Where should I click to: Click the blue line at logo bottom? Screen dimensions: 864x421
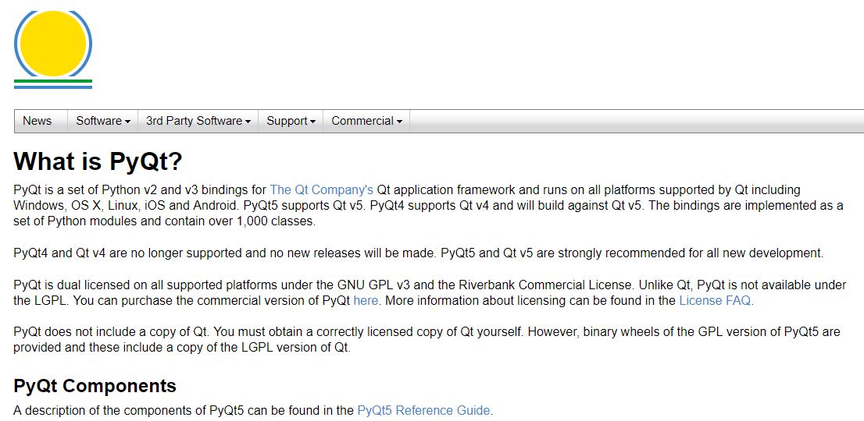(52, 87)
